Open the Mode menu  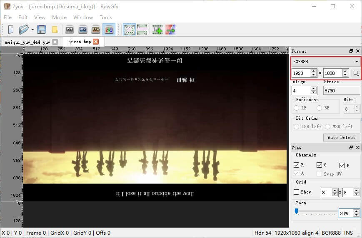[59, 17]
